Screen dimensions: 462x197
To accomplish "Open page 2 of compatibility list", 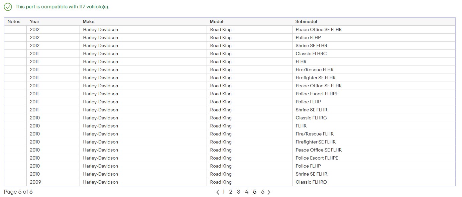I will click(231, 192).
